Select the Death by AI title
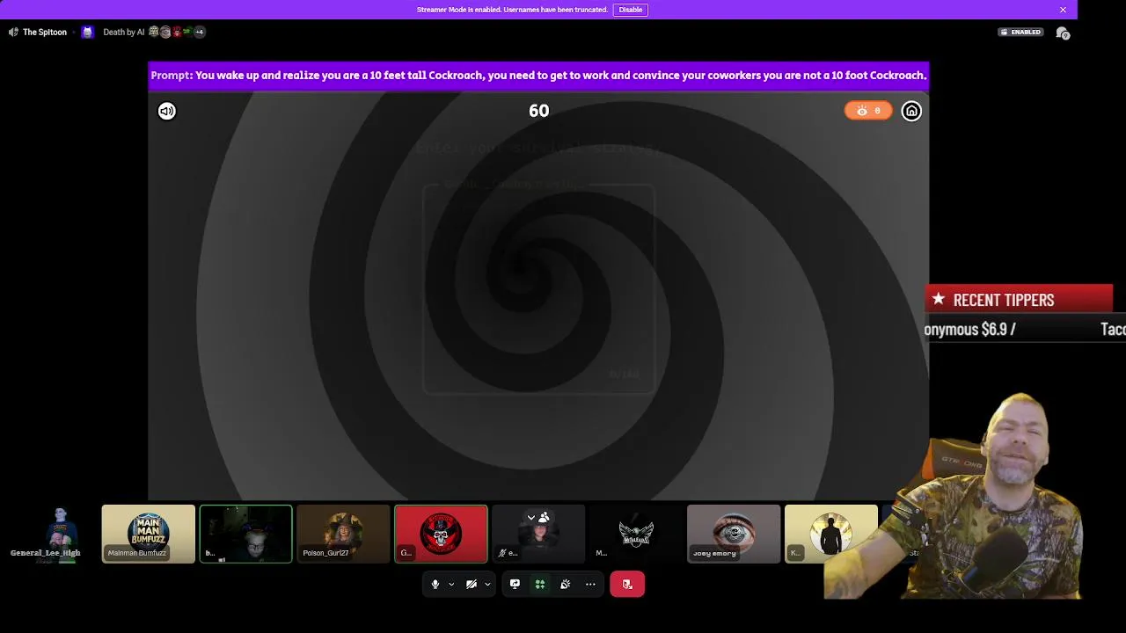Screen dimensions: 1126x633 coord(123,33)
